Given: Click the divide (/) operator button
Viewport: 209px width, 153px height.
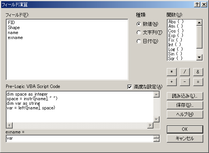Looking at the screenshot, I should 185,72.
